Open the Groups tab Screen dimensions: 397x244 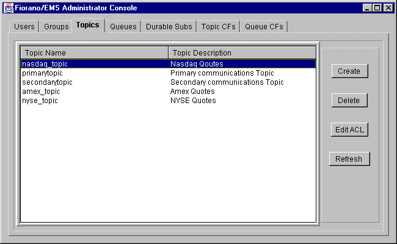tap(56, 27)
